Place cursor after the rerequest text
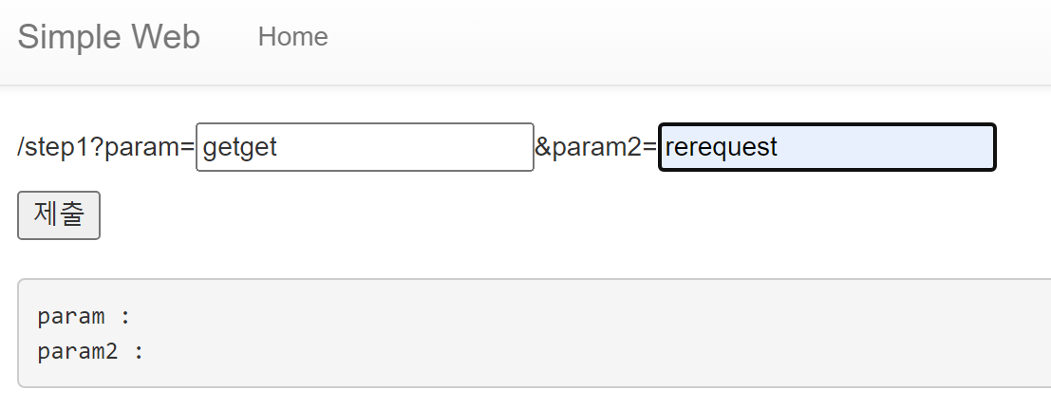 pyautogui.click(x=779, y=147)
